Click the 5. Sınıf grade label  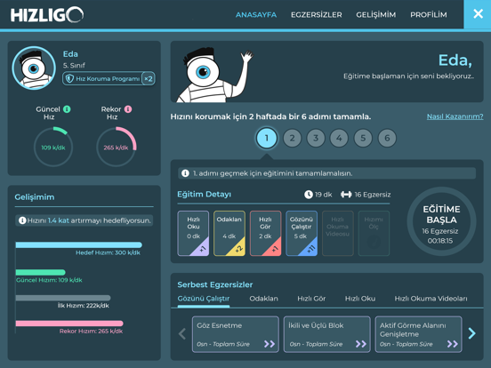74,66
